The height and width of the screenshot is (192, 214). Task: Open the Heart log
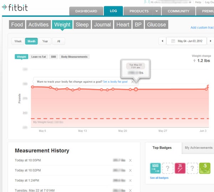pos(123,25)
